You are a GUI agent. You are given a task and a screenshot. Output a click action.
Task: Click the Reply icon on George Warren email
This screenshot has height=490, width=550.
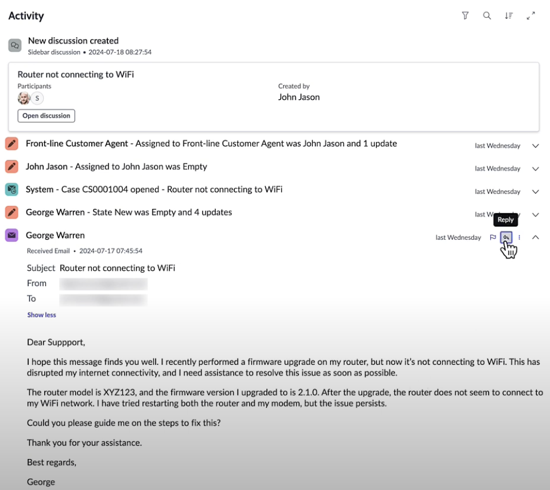click(506, 237)
